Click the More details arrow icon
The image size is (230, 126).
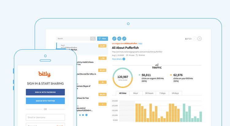[124, 59]
